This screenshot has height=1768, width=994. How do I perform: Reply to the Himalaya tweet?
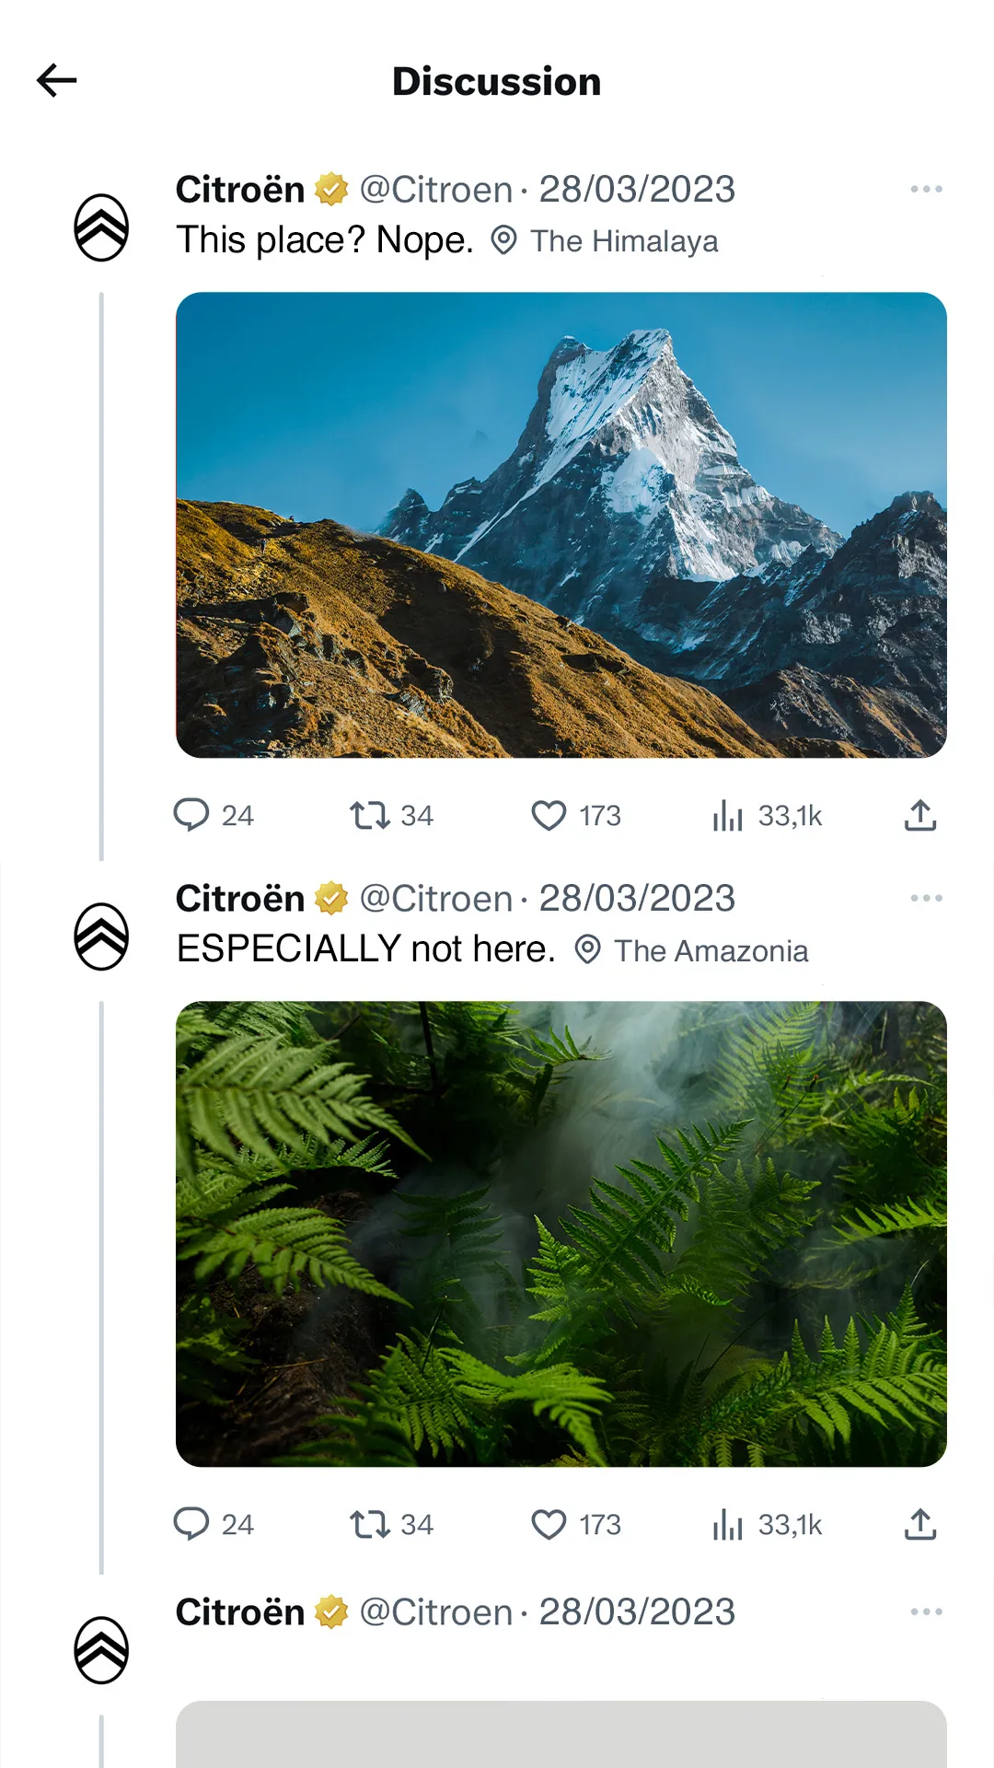coord(191,815)
